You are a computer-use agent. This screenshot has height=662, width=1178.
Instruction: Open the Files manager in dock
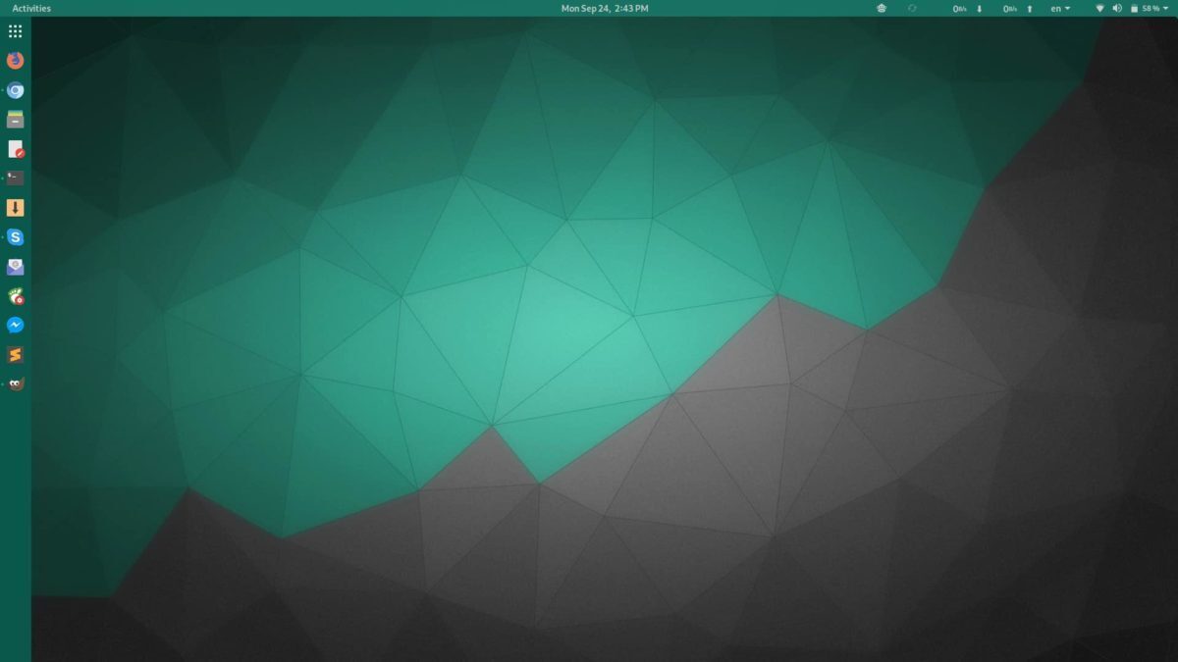(15, 120)
